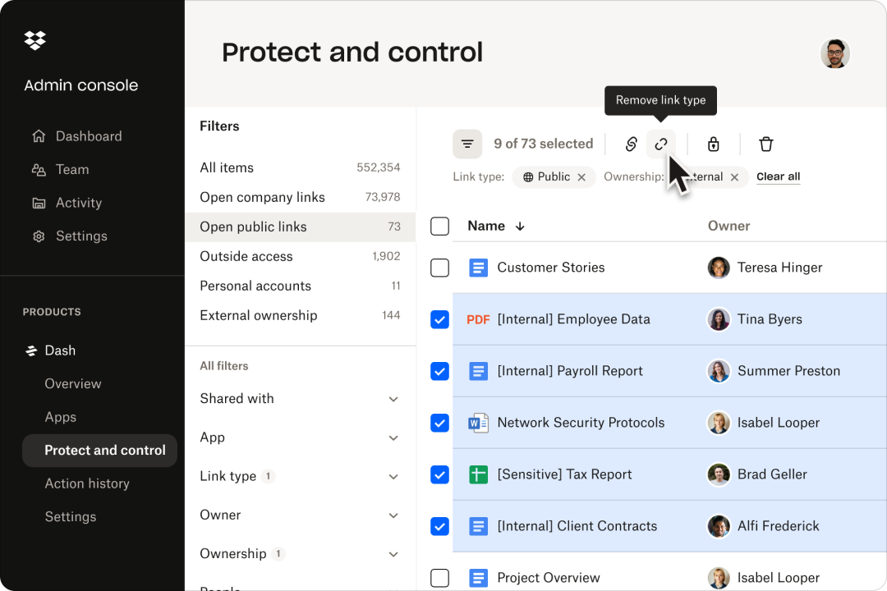The width and height of the screenshot is (887, 591).
Task: Open the Activity section in the sidebar
Action: (x=78, y=203)
